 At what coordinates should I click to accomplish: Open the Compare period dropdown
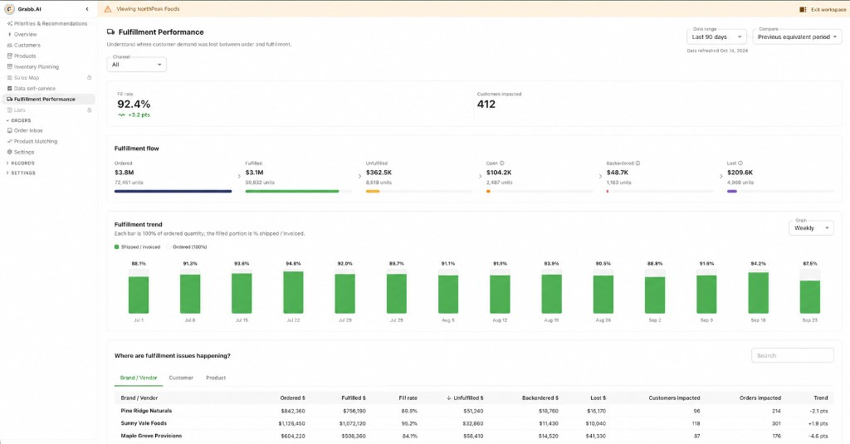(797, 37)
